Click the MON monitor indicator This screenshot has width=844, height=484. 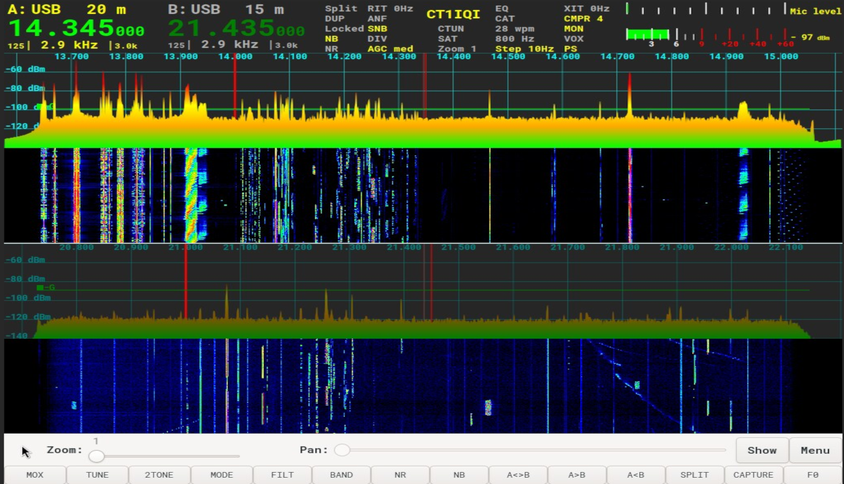573,28
